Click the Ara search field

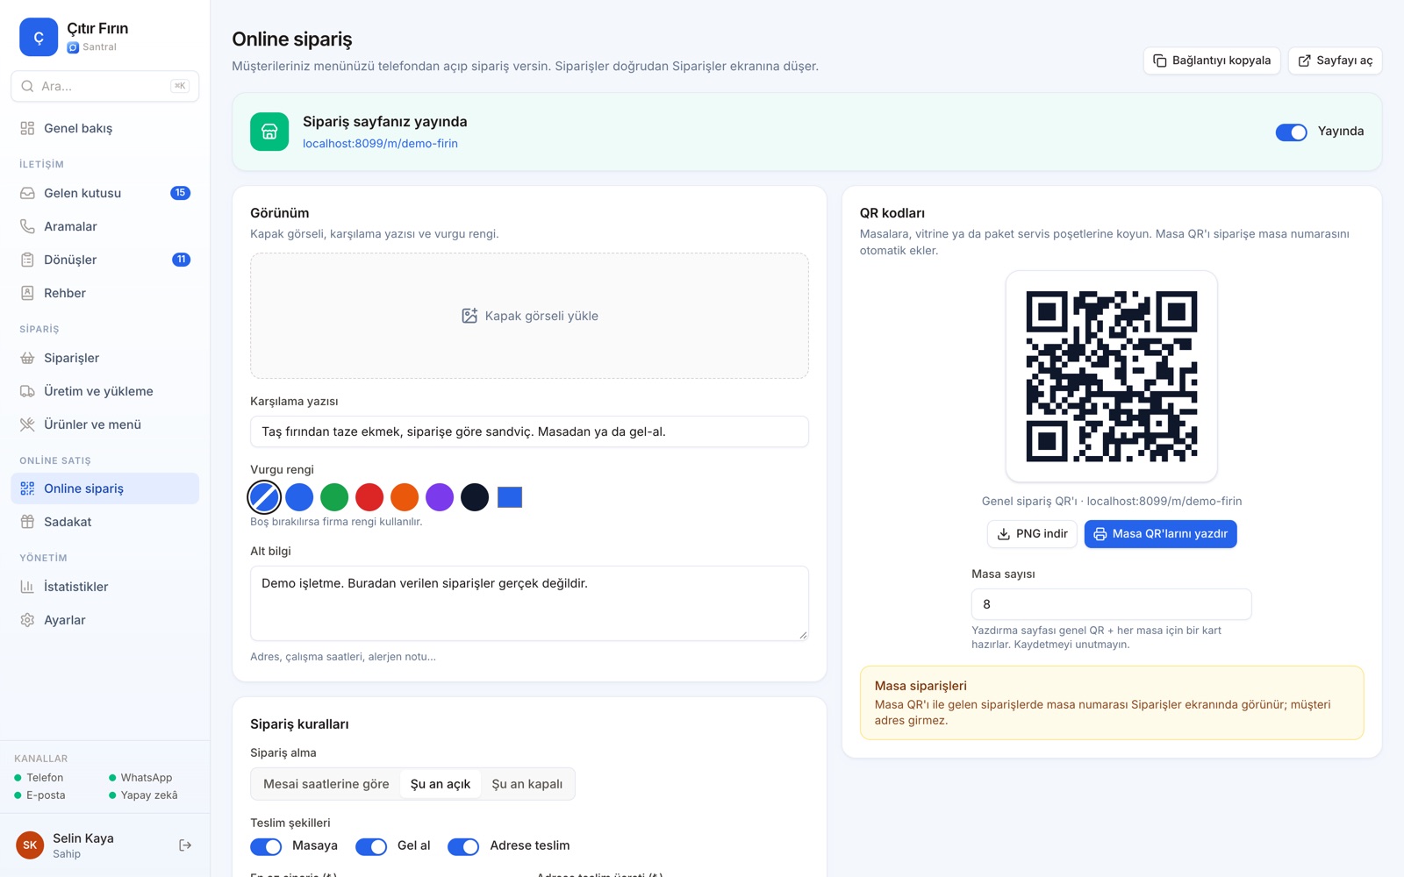point(105,86)
